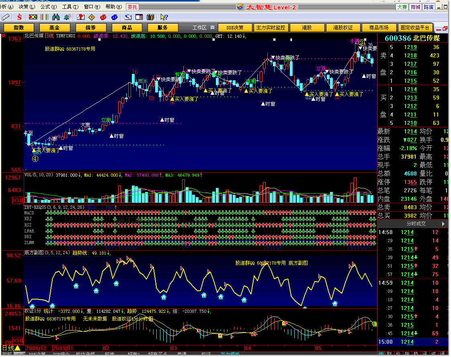Viewport: 451px width, 357px height.
Task: Click the 商城 link at top right
Action: [415, 7]
